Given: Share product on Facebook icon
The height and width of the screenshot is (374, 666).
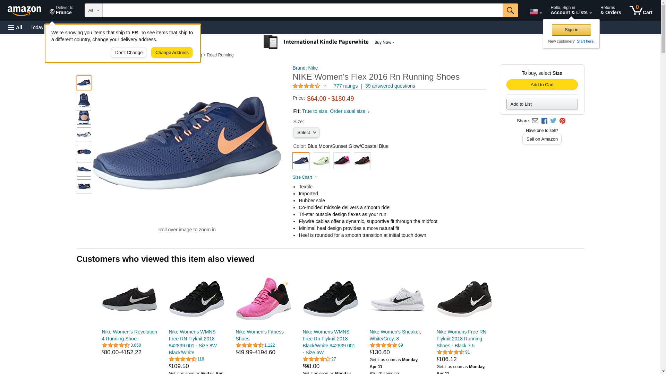Looking at the screenshot, I should (x=544, y=121).
